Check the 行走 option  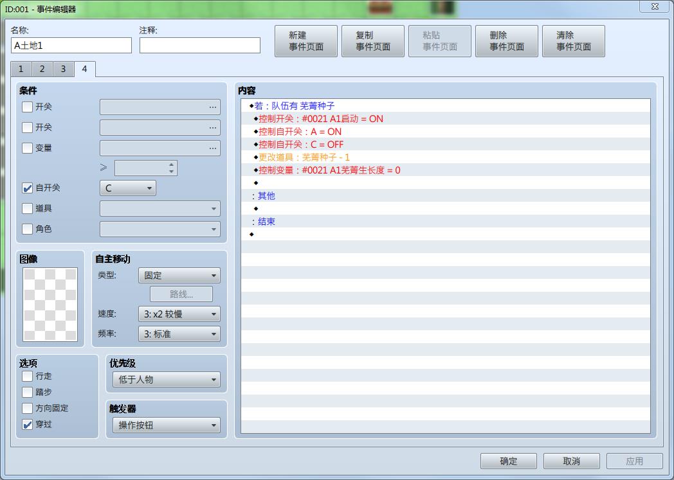(x=27, y=377)
